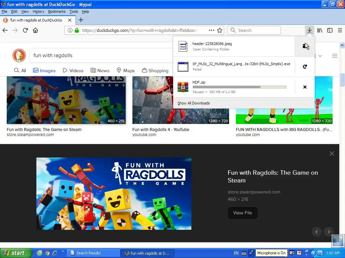Go to the home page icon
Viewport: 345px width, 258px height.
pyautogui.click(x=35, y=30)
